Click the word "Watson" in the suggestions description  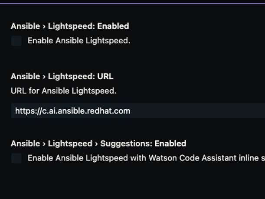coord(161,158)
